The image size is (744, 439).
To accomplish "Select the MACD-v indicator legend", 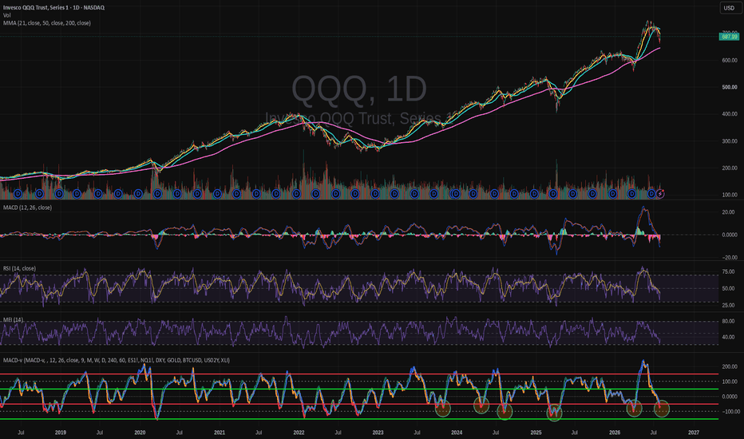I will tap(117, 360).
